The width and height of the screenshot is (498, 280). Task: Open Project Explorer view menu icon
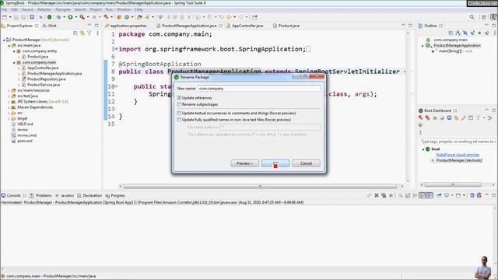click(x=97, y=33)
